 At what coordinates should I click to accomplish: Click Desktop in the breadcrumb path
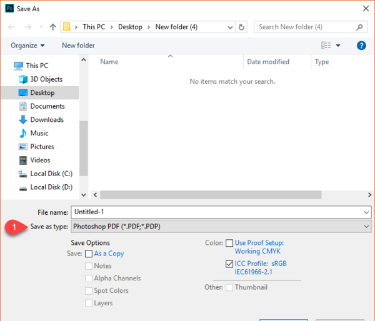(x=130, y=27)
